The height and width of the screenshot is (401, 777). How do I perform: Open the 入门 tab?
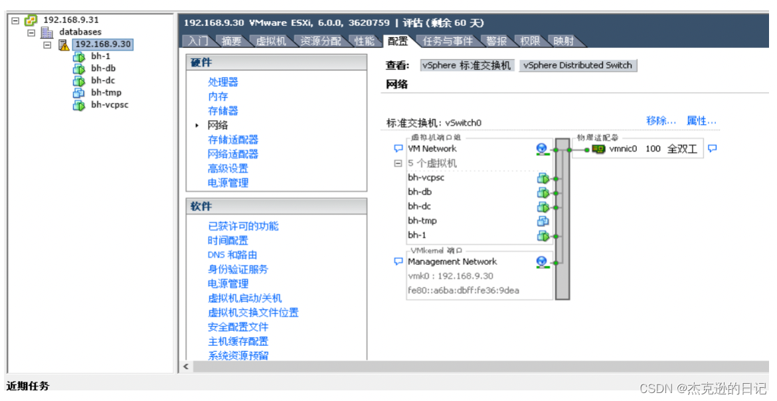(x=198, y=41)
